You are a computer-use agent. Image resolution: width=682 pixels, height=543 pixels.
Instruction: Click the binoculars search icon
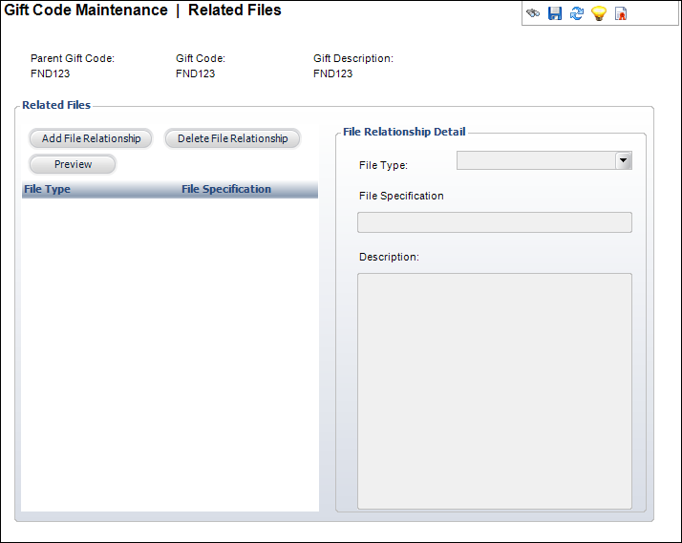tap(533, 14)
